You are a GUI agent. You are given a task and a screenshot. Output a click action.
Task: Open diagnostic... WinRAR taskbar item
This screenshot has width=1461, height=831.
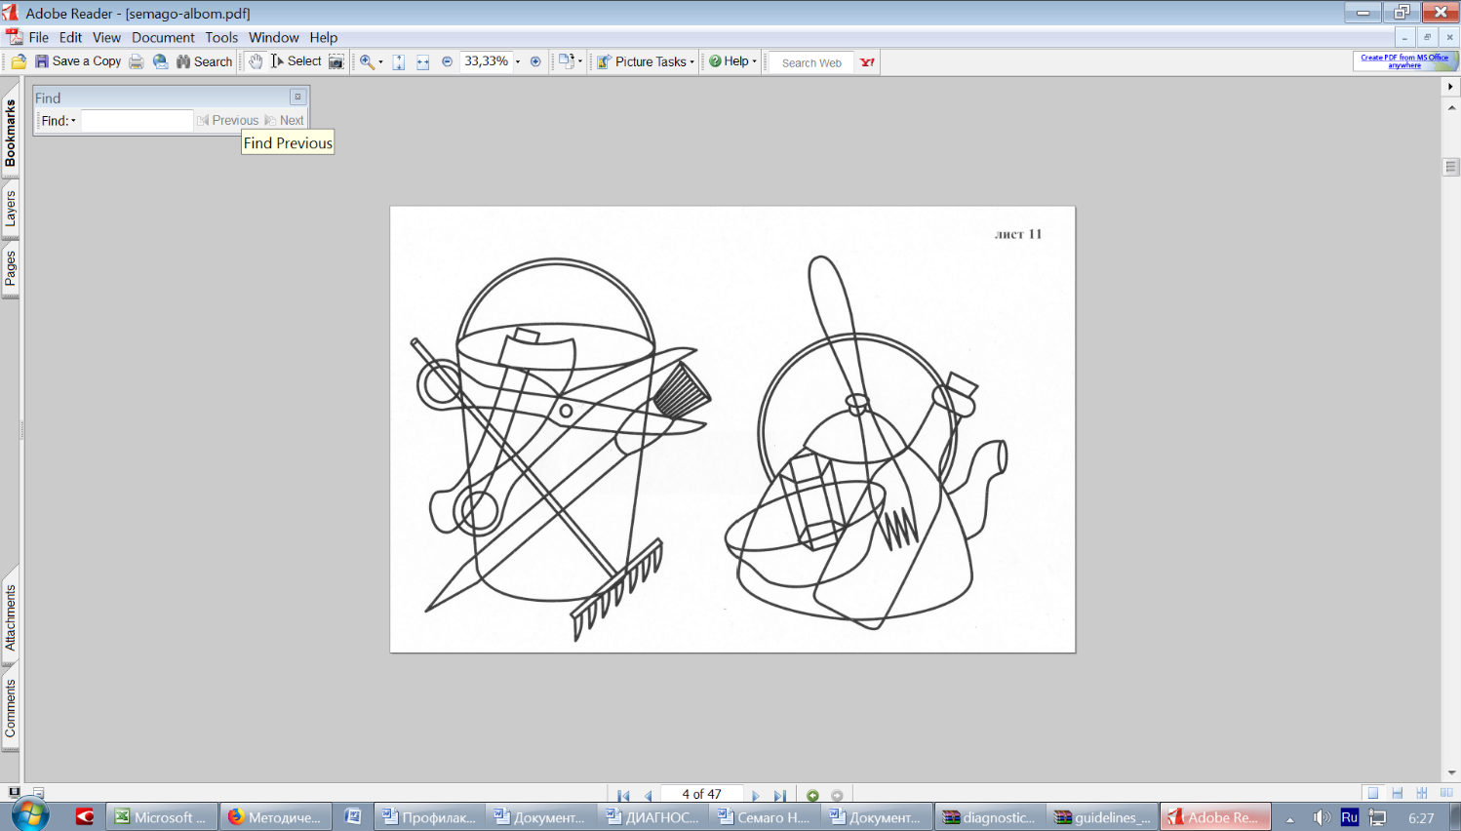pyautogui.click(x=989, y=817)
